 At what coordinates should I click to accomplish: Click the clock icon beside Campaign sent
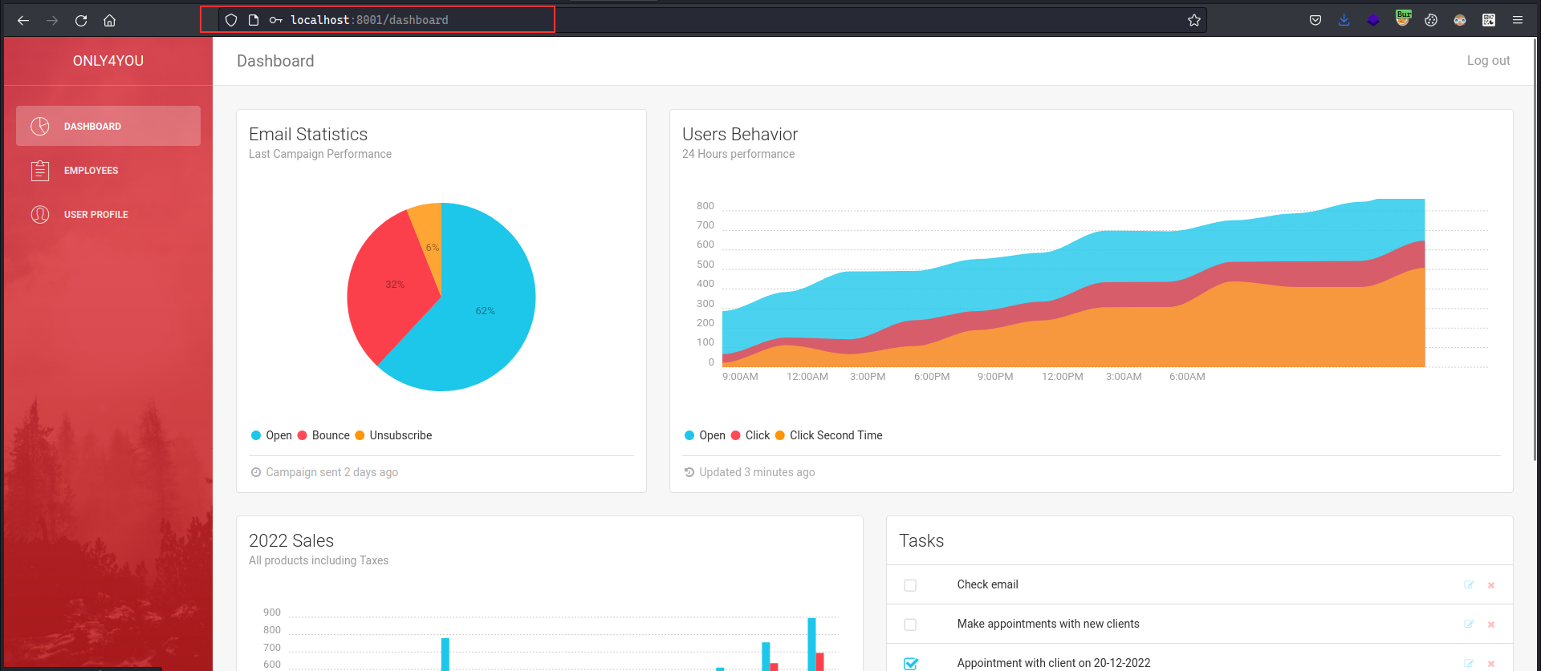click(256, 472)
